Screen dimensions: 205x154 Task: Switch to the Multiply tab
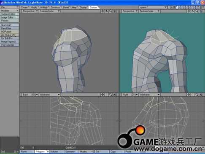(44, 7)
